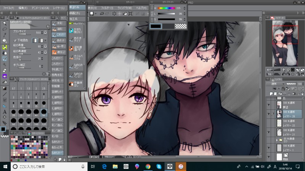This screenshot has height=171, width=305.
Task: Adjust the L luminosity slider
Action: click(166, 14)
